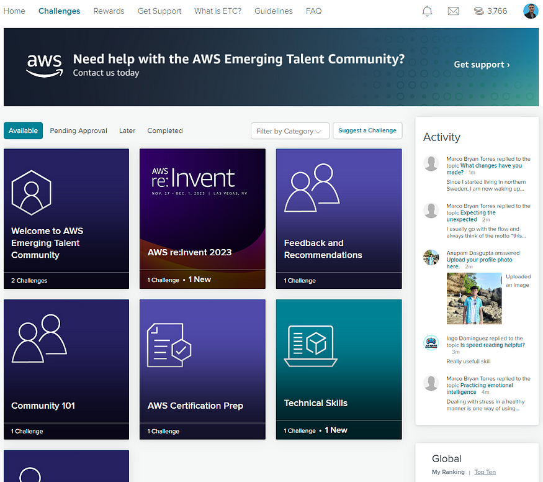Select the Available tab
543x482 pixels.
(x=23, y=130)
